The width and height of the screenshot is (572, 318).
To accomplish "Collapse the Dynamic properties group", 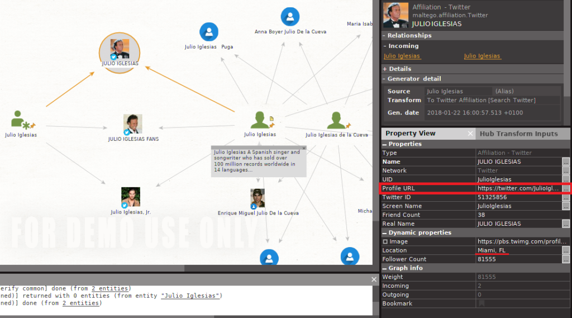I will click(x=384, y=232).
